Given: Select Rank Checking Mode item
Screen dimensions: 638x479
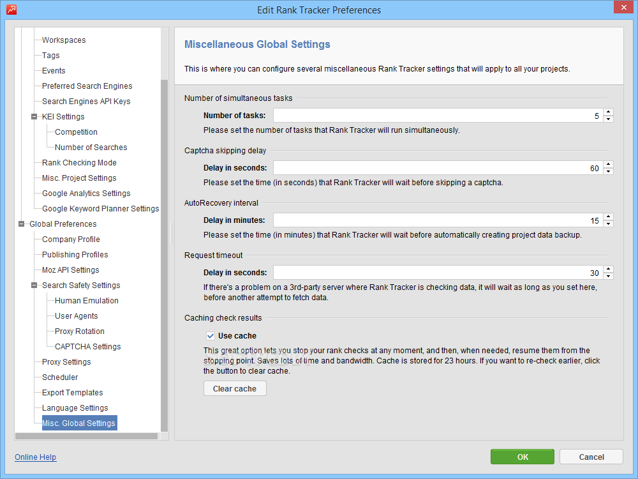Looking at the screenshot, I should (79, 163).
